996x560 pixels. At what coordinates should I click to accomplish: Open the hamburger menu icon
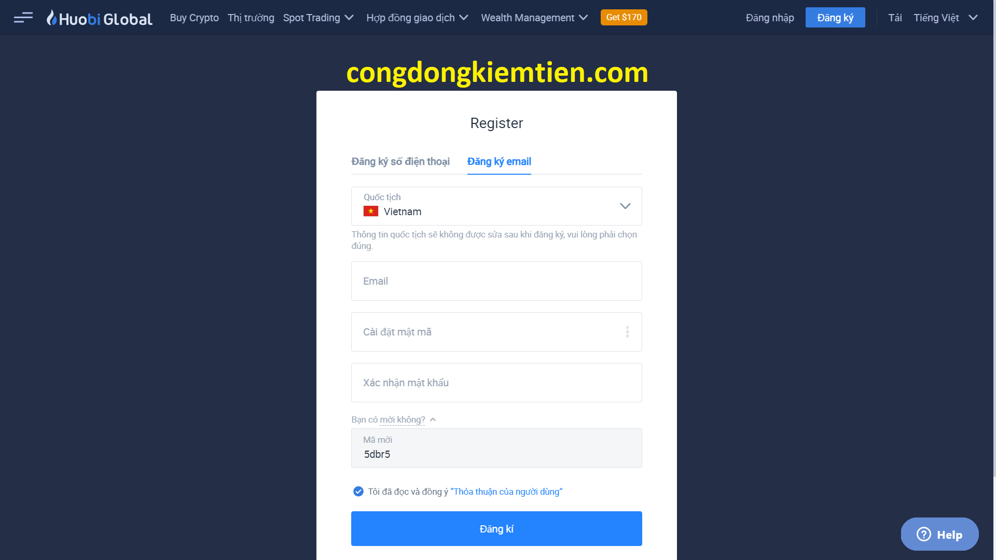click(23, 17)
